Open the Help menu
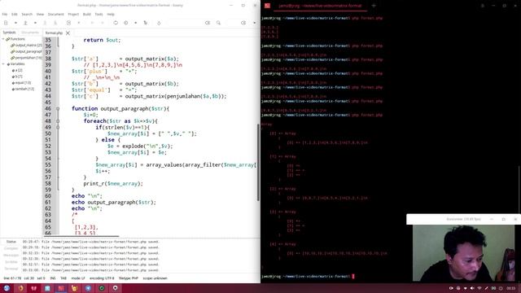The width and height of the screenshot is (521, 293). tap(111, 15)
